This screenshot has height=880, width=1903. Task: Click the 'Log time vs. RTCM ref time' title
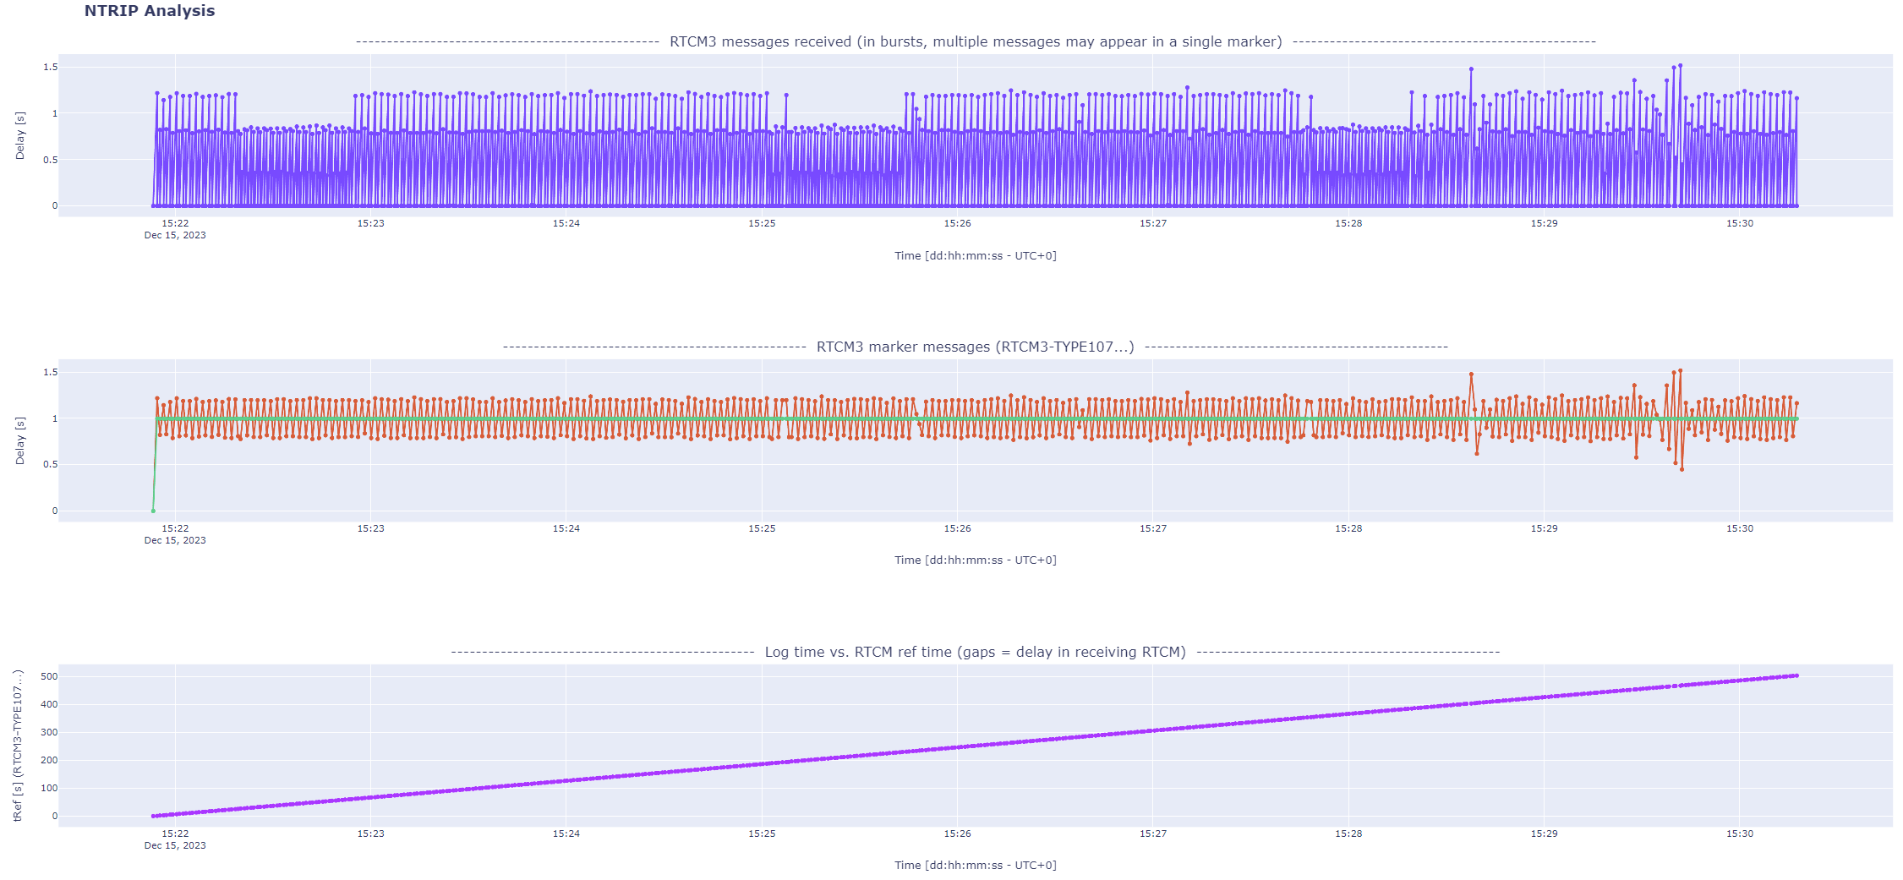(975, 652)
